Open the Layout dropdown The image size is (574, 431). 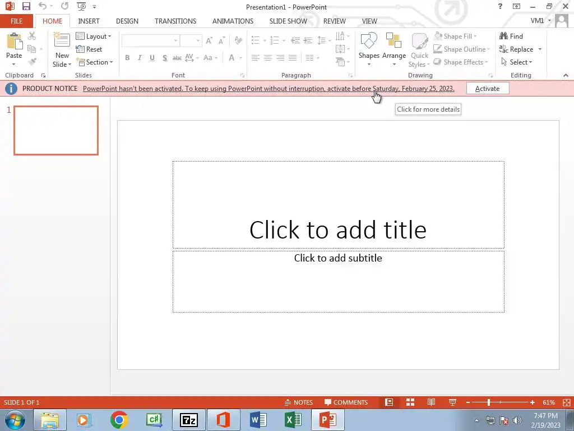[94, 36]
